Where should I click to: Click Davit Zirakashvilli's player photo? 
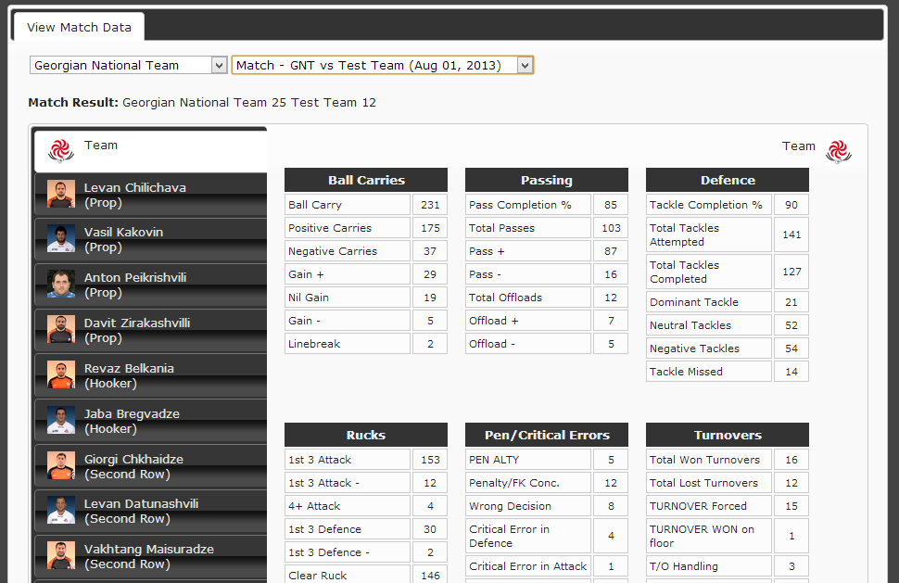(x=61, y=329)
